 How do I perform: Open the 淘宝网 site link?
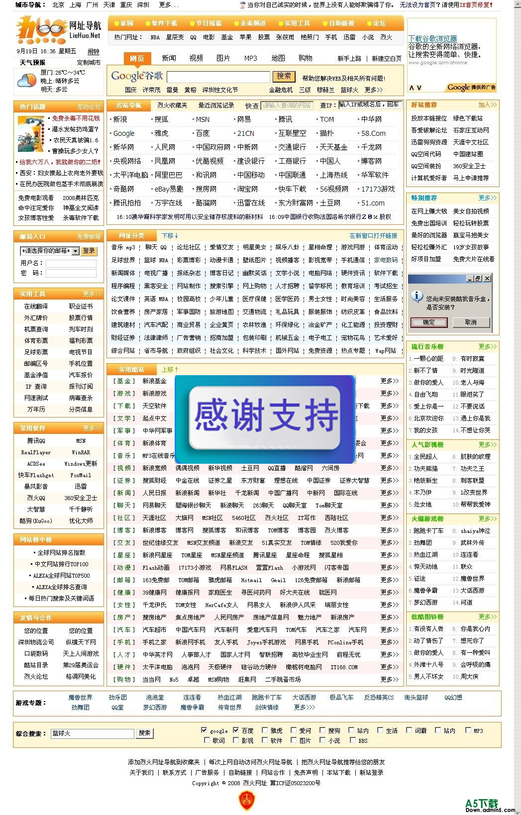(247, 189)
